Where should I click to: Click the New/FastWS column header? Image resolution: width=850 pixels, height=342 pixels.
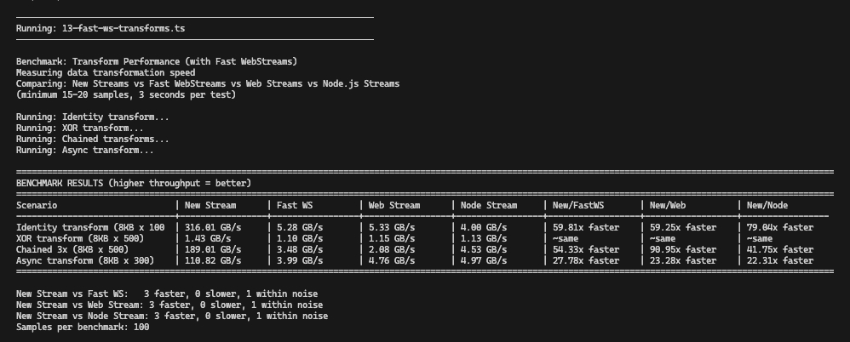(578, 206)
